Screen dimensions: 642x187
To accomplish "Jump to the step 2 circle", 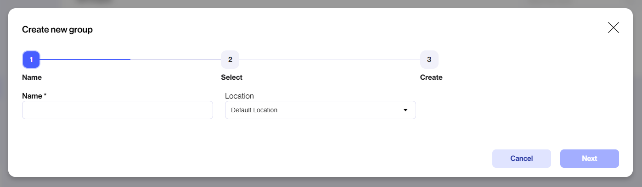I will pos(230,60).
